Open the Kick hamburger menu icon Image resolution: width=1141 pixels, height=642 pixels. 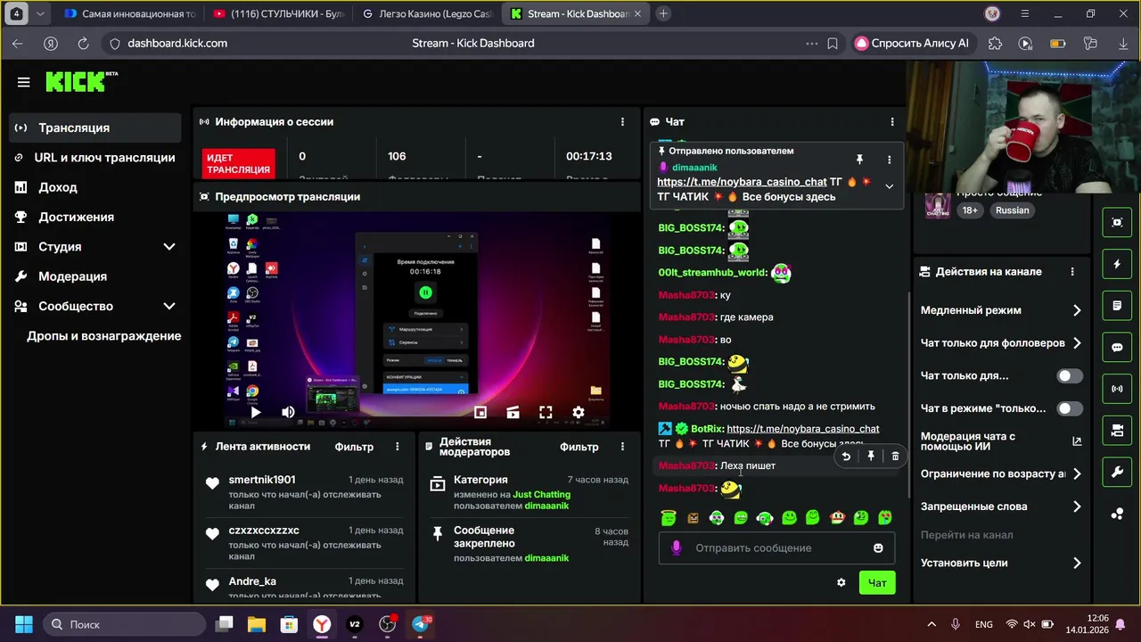(x=24, y=82)
